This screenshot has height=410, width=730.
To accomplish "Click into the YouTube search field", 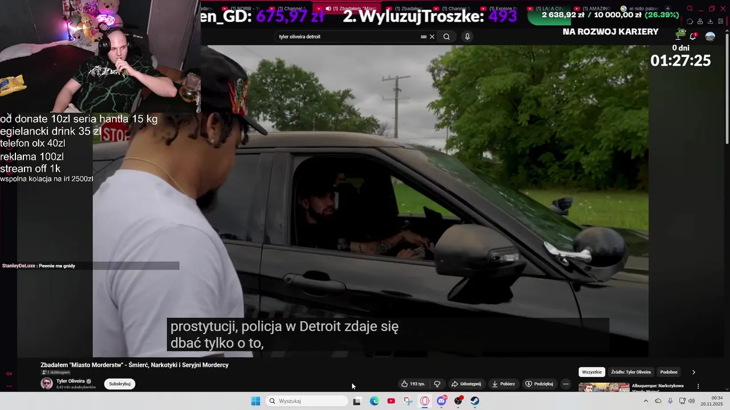I will [x=348, y=36].
